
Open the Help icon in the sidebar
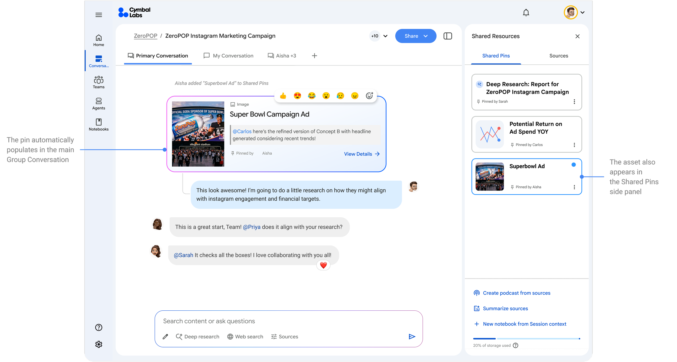(x=99, y=328)
